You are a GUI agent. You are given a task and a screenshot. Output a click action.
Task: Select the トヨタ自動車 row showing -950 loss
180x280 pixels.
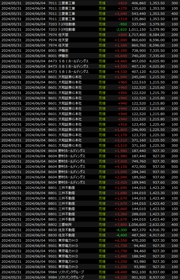[x=67, y=24]
